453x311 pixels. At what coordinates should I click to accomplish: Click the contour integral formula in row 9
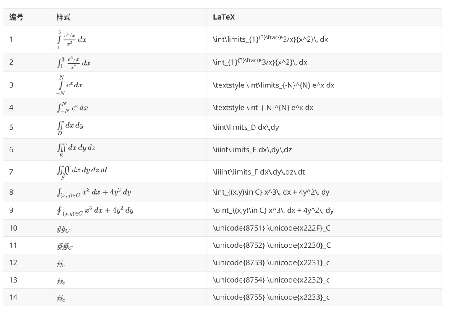[x=95, y=211]
